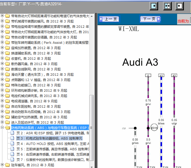Click page icon for 页 7 仪表板中的控制单元
Image resolution: width=191 pixels, height=168 pixels.
[x=12, y=160]
